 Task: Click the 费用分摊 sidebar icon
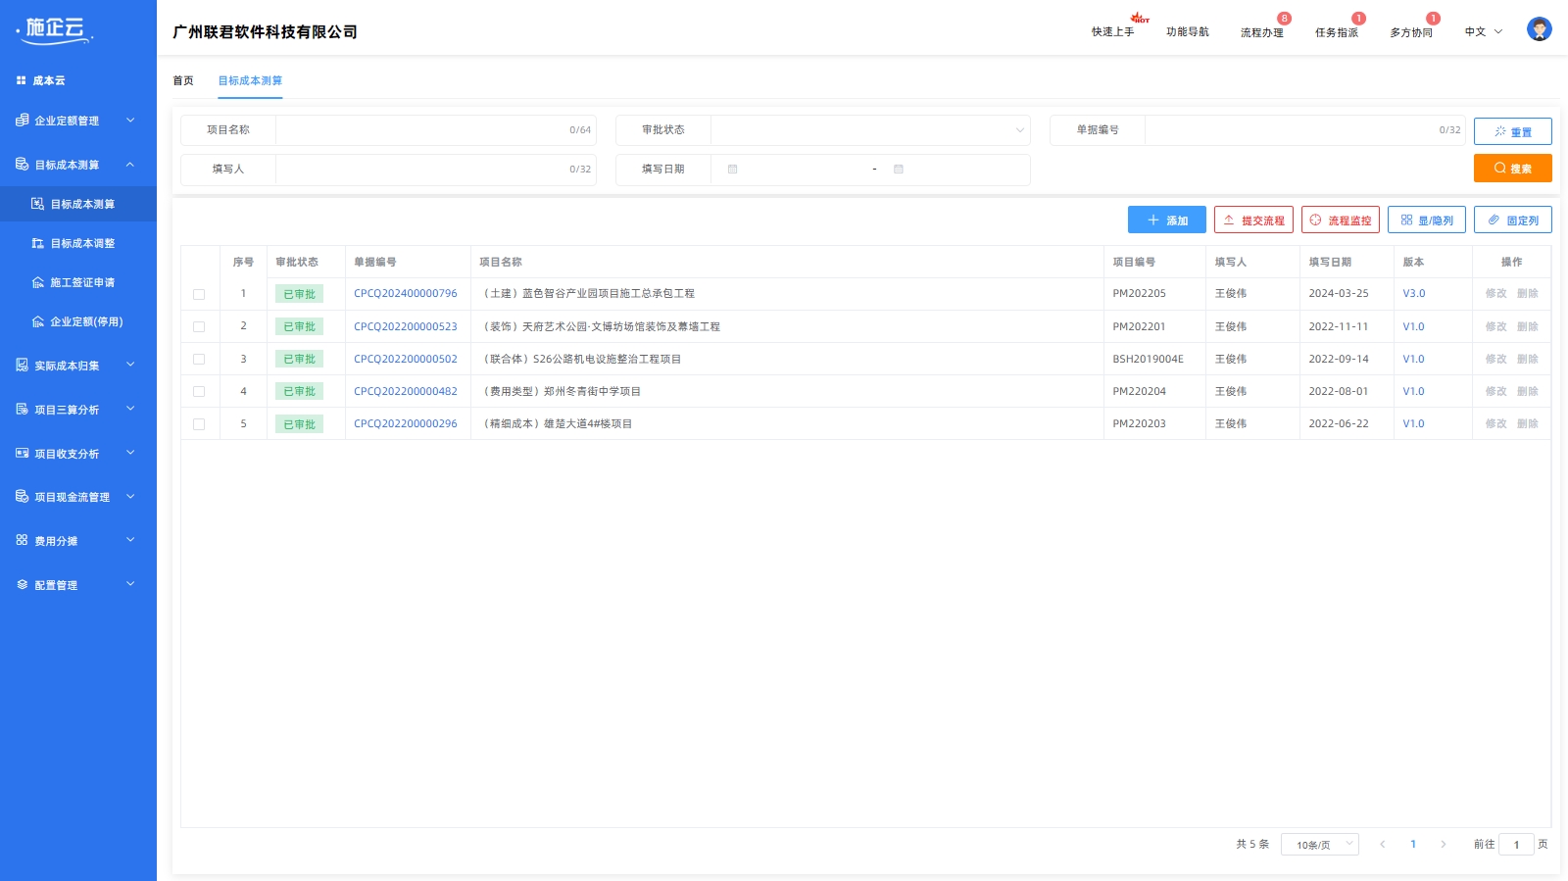click(22, 541)
